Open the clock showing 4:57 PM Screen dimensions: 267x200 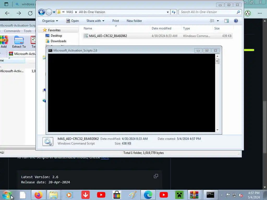254,195
